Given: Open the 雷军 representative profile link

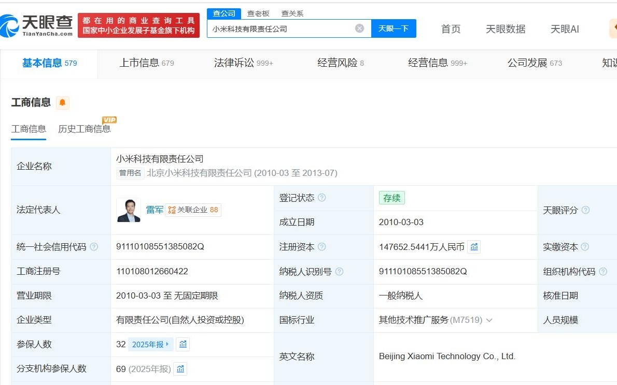Looking at the screenshot, I should pyautogui.click(x=155, y=210).
